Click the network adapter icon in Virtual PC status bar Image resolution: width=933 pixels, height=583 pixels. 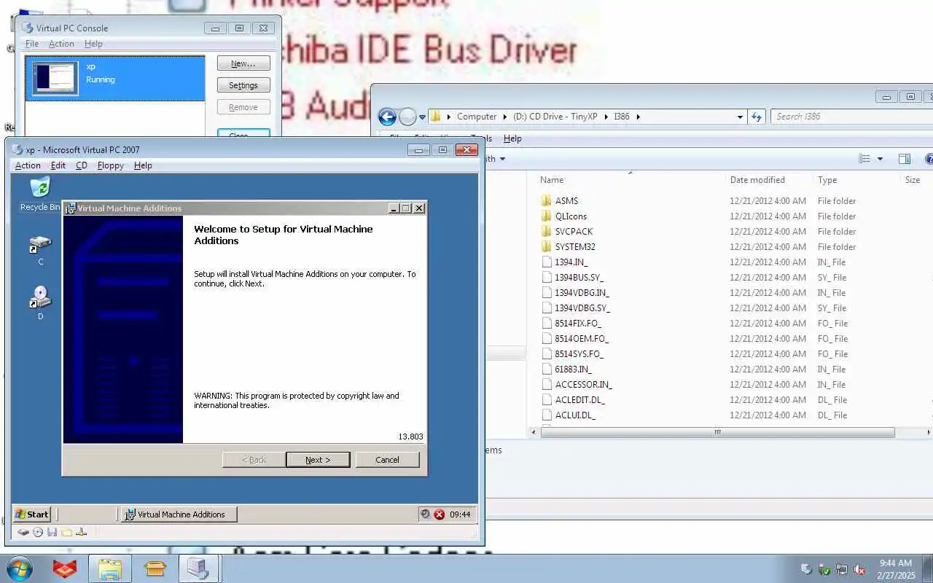pyautogui.click(x=81, y=533)
